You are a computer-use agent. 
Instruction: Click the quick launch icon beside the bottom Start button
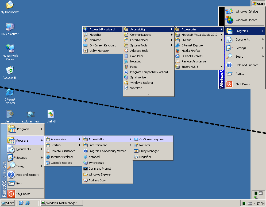(x=21, y=203)
